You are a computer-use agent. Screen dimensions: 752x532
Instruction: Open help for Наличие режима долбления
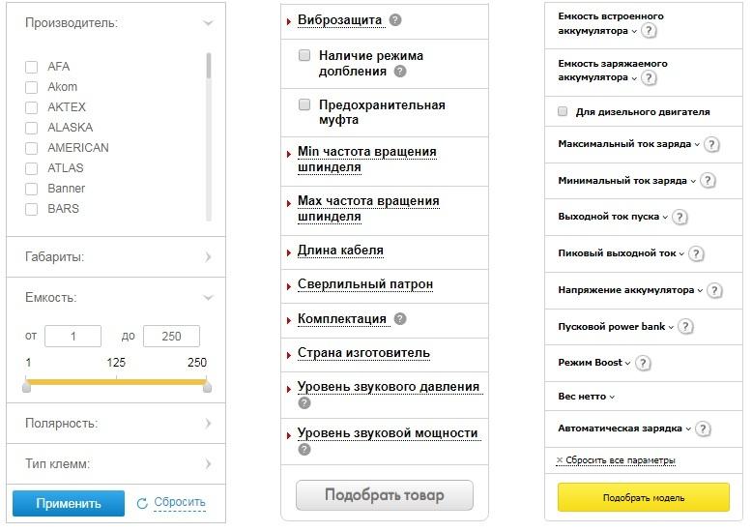click(x=400, y=72)
